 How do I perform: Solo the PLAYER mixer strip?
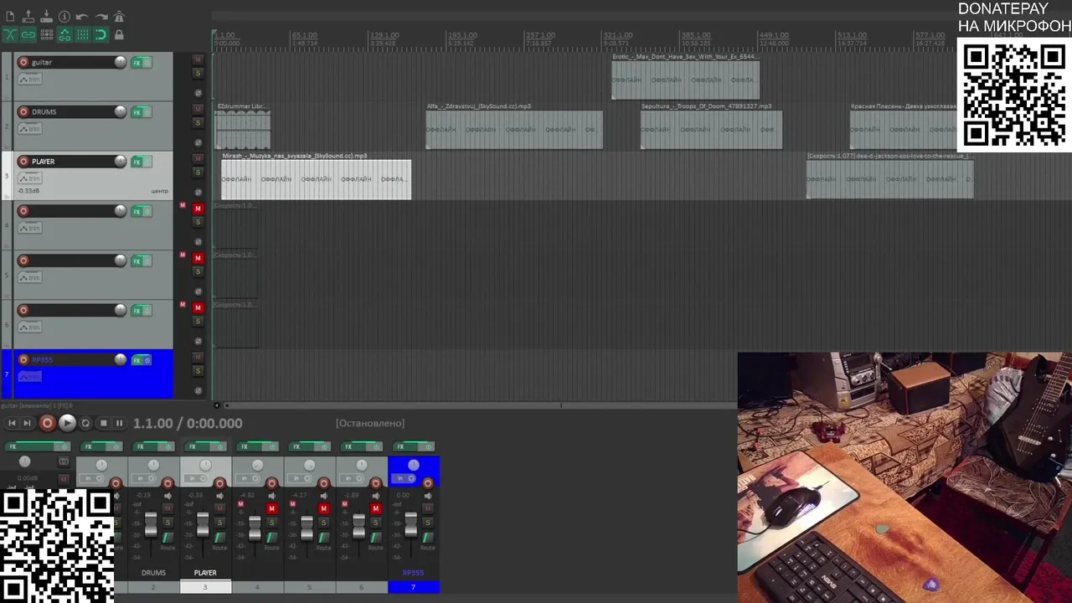[219, 523]
